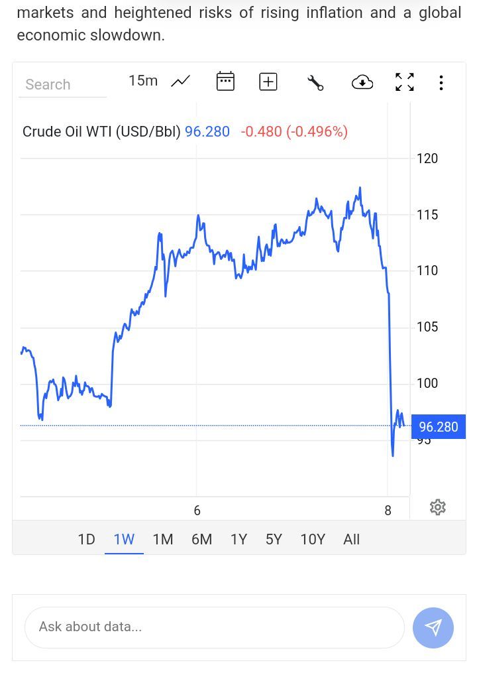
Task: Focus the Ask about data input
Action: 214,627
